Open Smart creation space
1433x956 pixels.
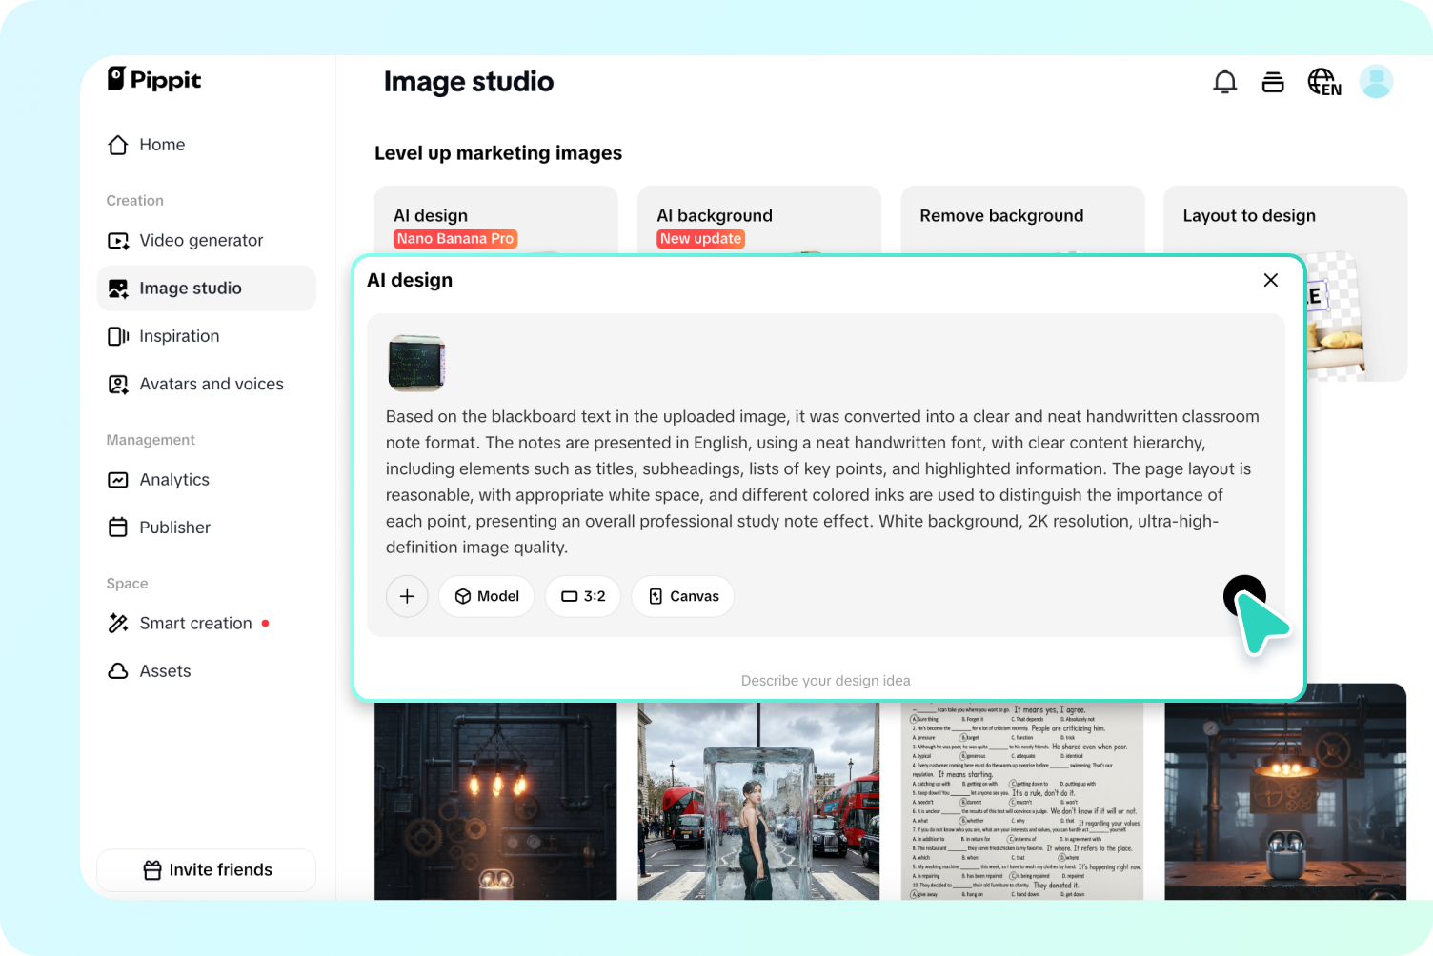[194, 624]
